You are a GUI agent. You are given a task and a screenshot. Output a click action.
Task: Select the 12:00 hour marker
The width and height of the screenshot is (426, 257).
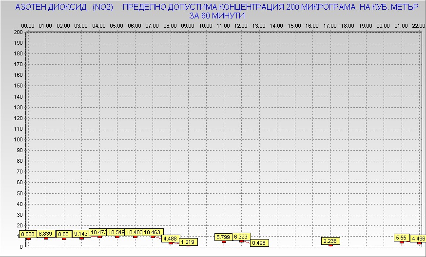(241, 25)
